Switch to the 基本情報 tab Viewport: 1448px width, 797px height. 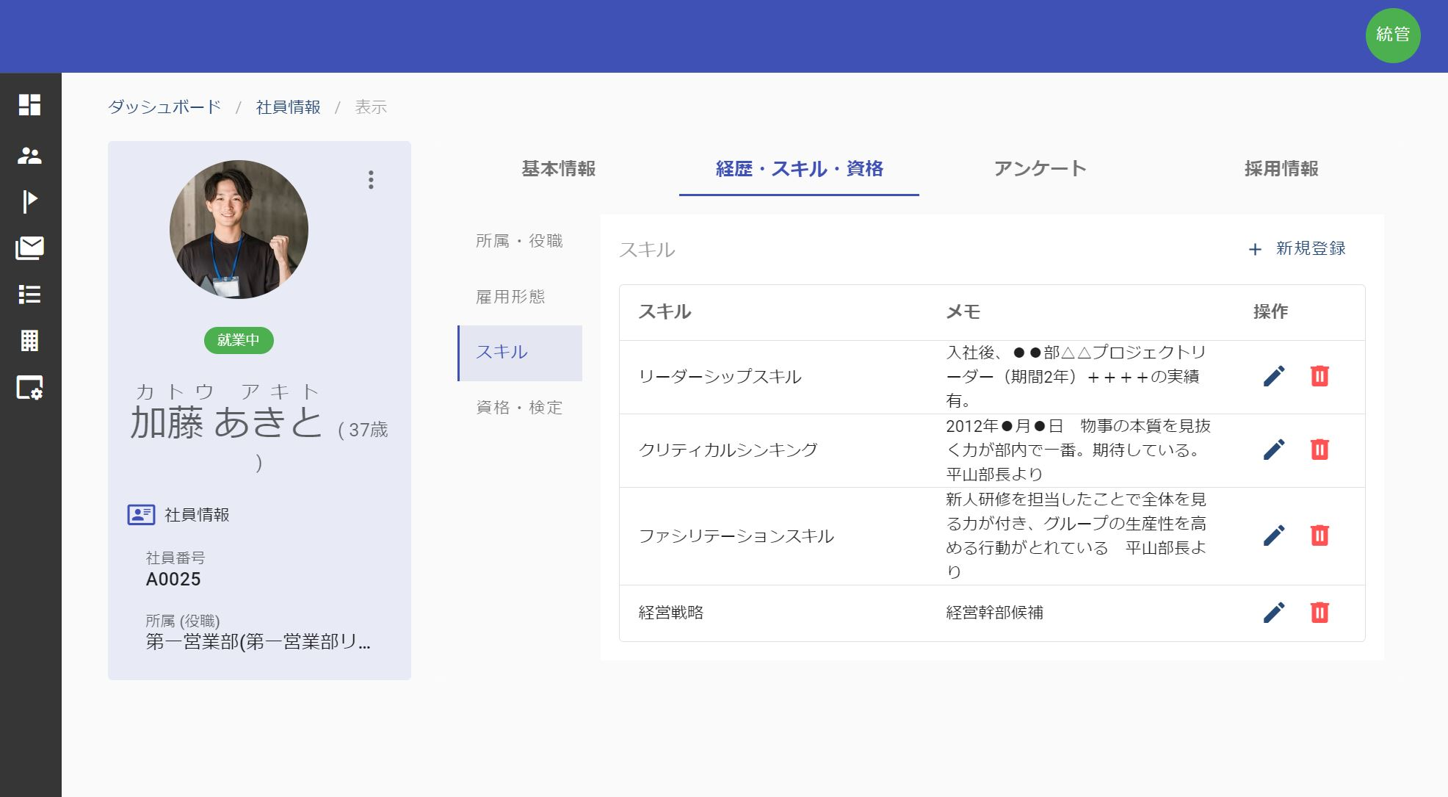click(x=558, y=169)
